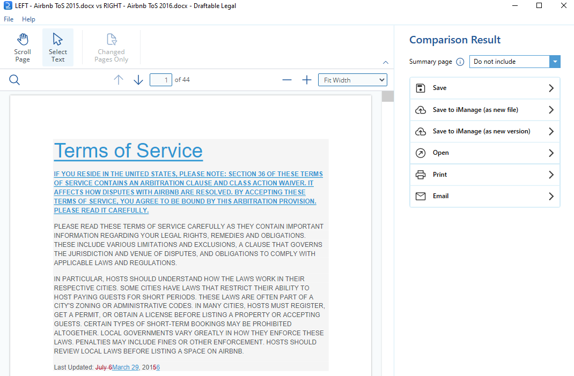
Task: Activate the Select Text cursor tool
Action: click(58, 48)
